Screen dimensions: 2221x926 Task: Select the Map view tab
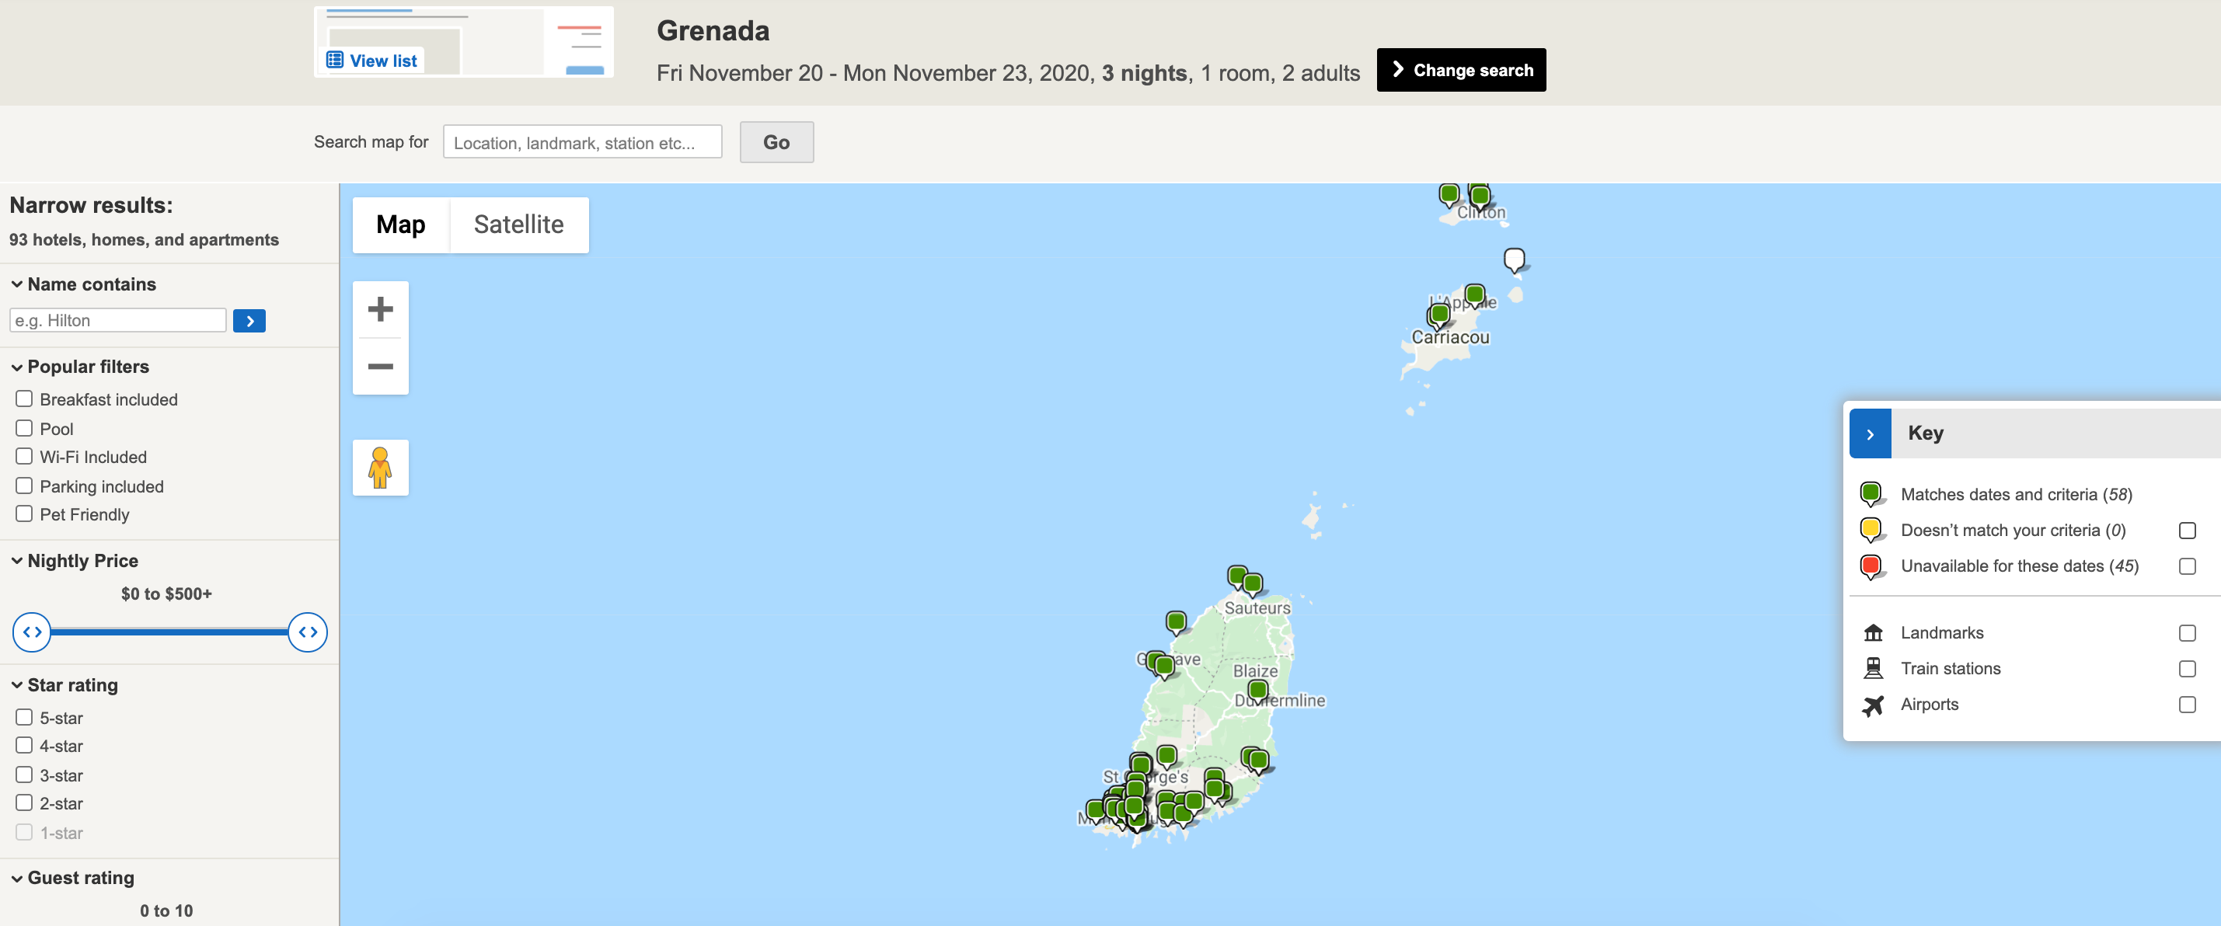[400, 225]
